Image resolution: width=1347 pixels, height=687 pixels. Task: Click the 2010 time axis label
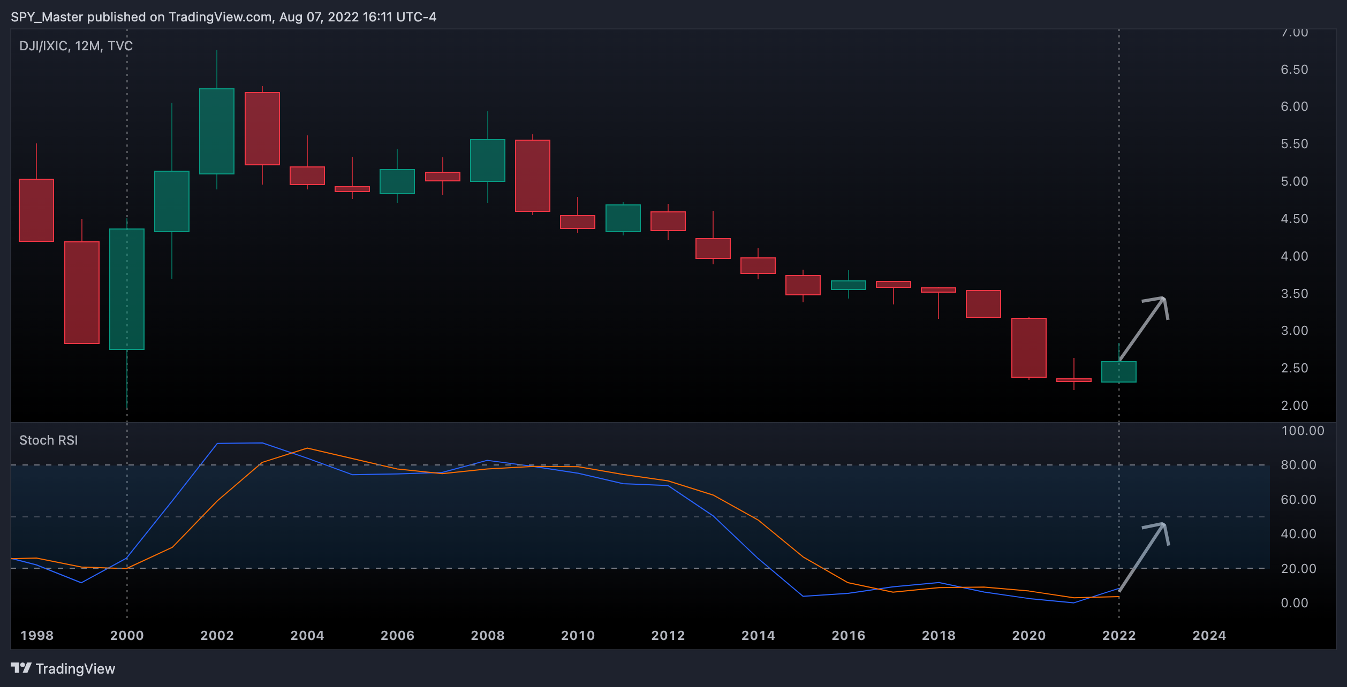pyautogui.click(x=578, y=636)
